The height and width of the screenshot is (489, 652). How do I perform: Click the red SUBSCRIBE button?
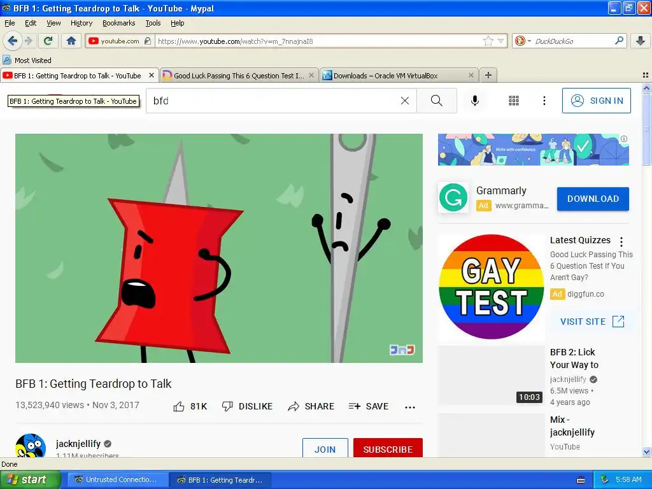[388, 448]
